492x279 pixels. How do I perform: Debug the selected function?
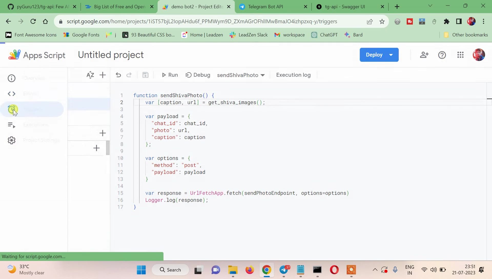click(198, 75)
